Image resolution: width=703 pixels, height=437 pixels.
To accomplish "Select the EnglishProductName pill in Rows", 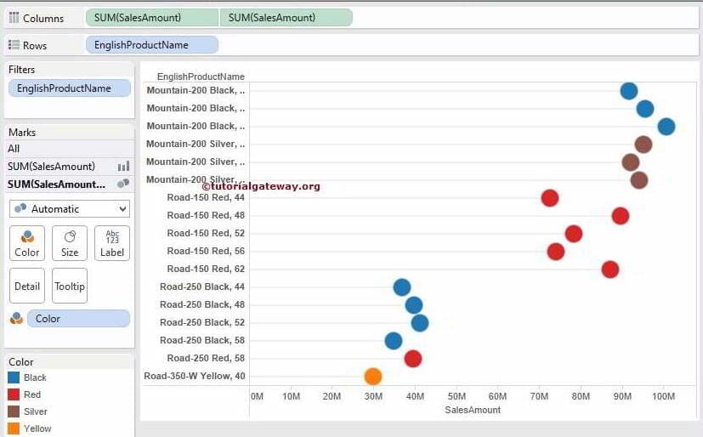I will [152, 45].
